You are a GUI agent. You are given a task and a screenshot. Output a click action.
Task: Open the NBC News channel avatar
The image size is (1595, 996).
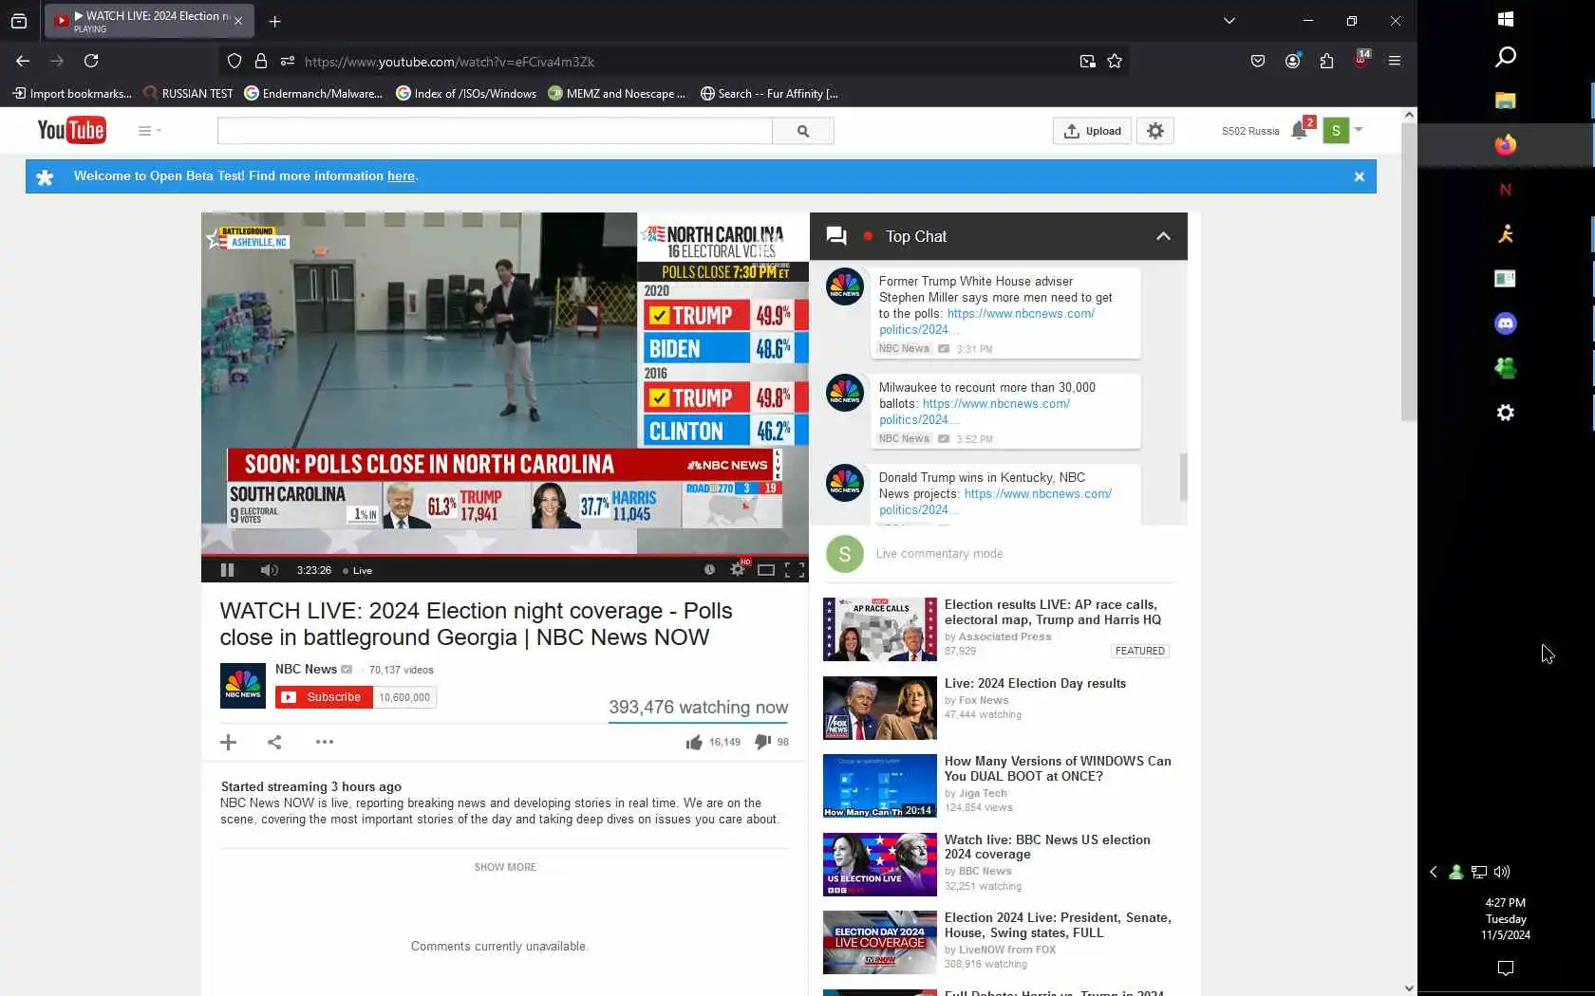point(243,686)
